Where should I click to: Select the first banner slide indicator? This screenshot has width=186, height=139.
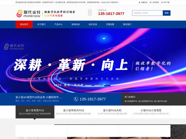coord(79,85)
